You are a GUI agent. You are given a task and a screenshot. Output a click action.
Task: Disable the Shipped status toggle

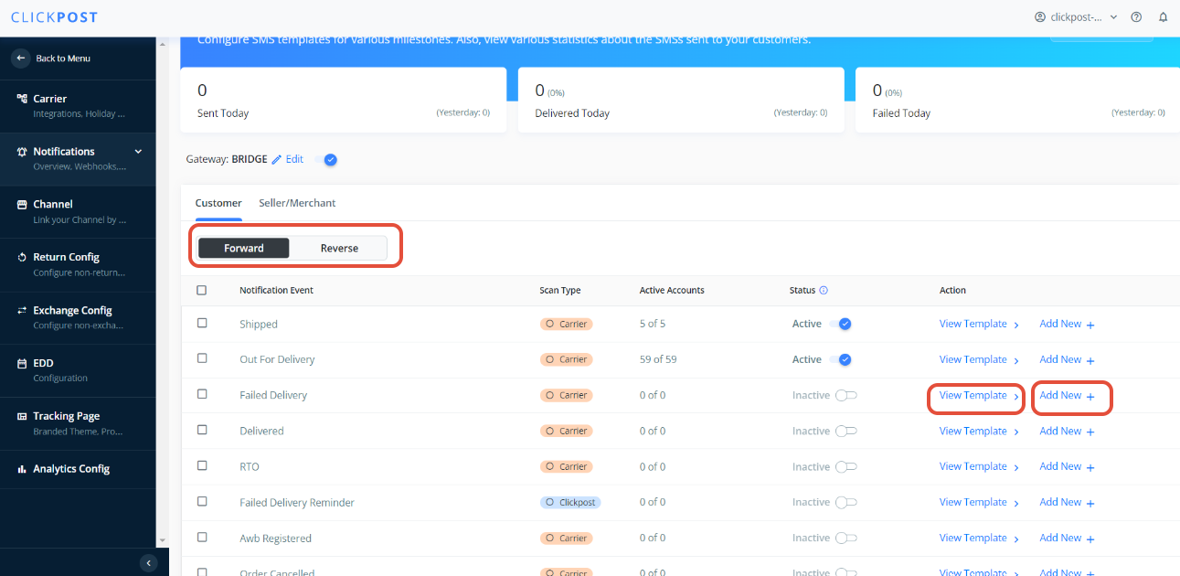tap(842, 324)
